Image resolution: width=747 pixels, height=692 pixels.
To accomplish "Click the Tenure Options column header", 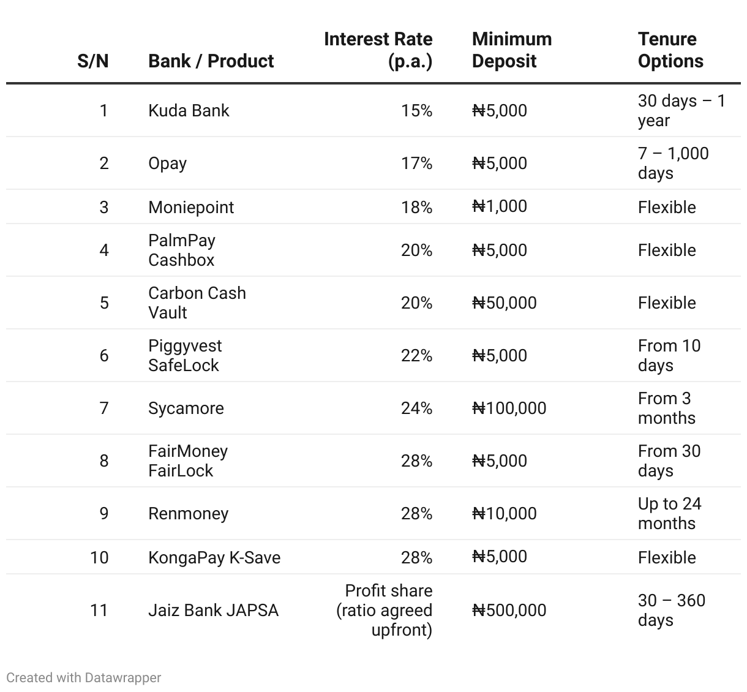I will (670, 50).
